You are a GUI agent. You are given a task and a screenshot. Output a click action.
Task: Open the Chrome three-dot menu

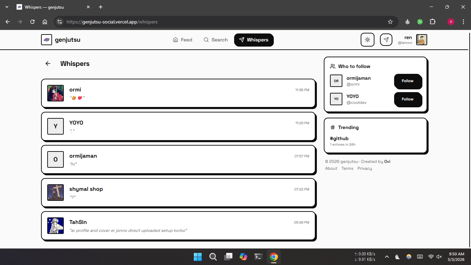point(463,22)
